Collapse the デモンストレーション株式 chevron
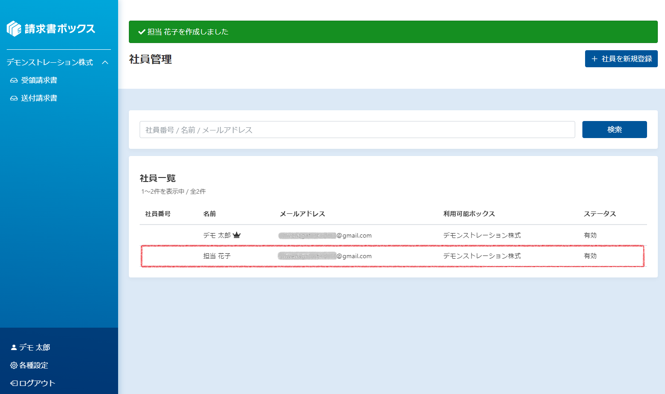Screen dimensions: 665x394 (x=105, y=62)
